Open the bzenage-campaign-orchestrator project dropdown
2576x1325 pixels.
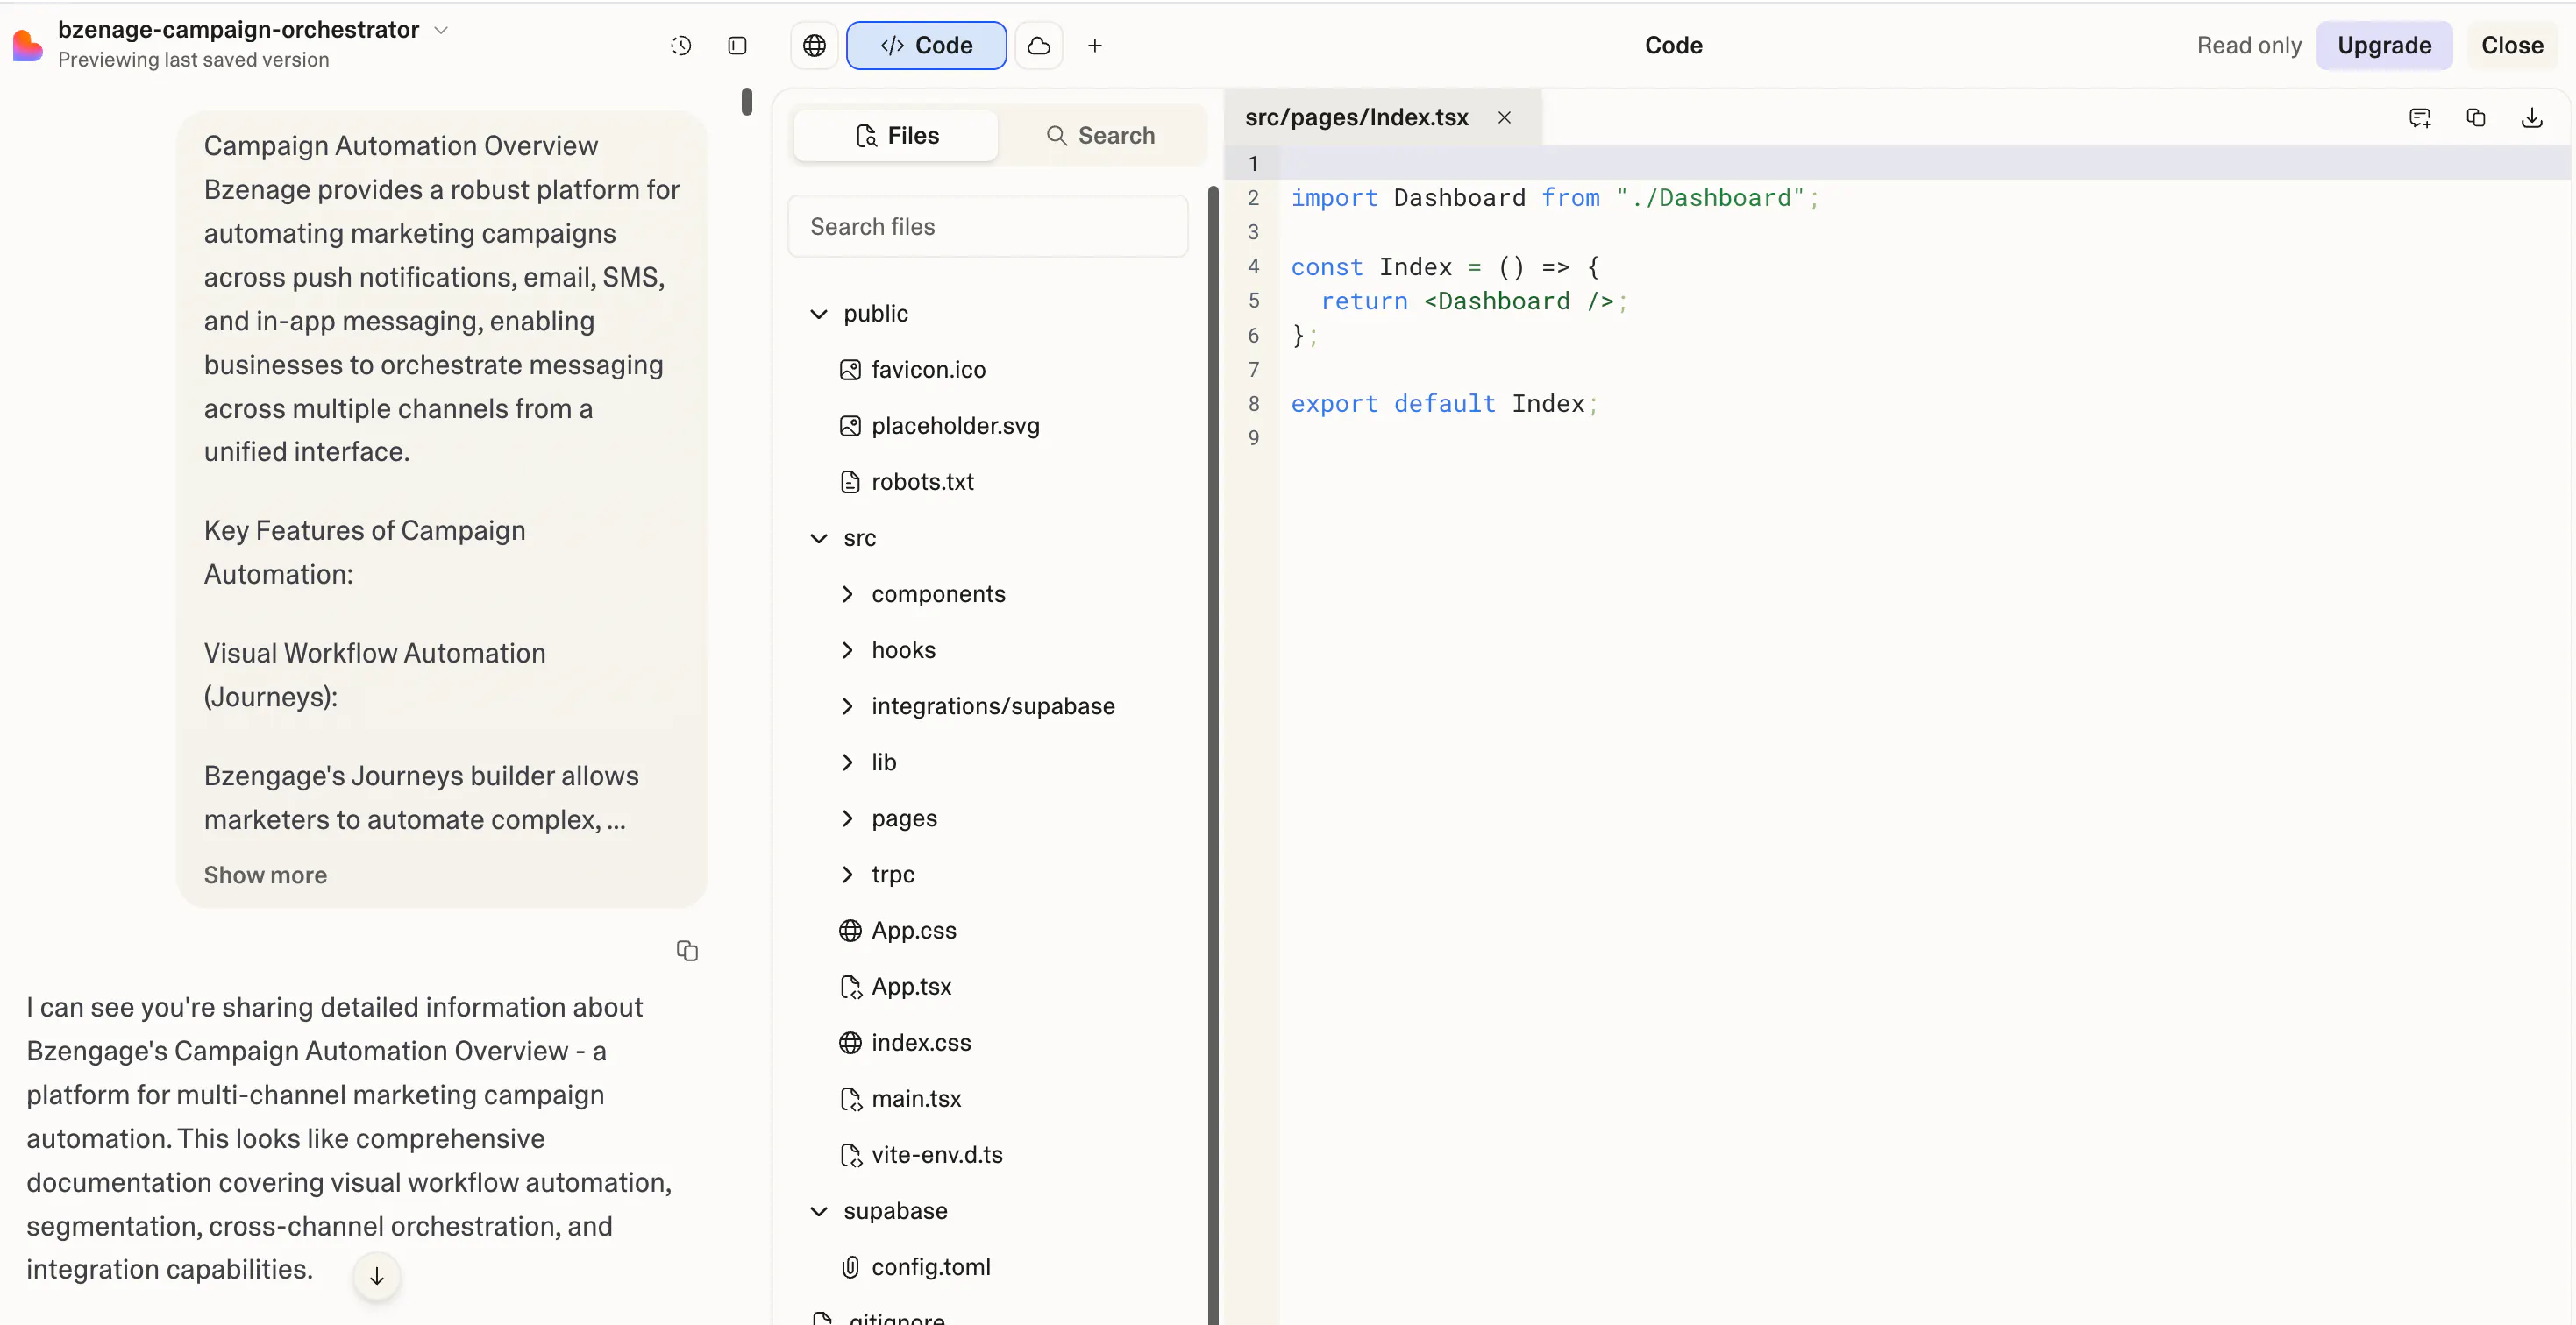tap(441, 30)
